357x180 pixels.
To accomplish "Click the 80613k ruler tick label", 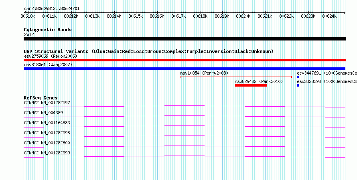I will coord(92,16).
